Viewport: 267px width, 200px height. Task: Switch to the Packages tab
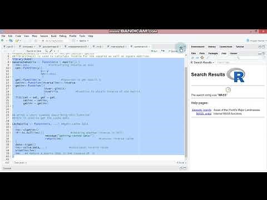coord(213,53)
